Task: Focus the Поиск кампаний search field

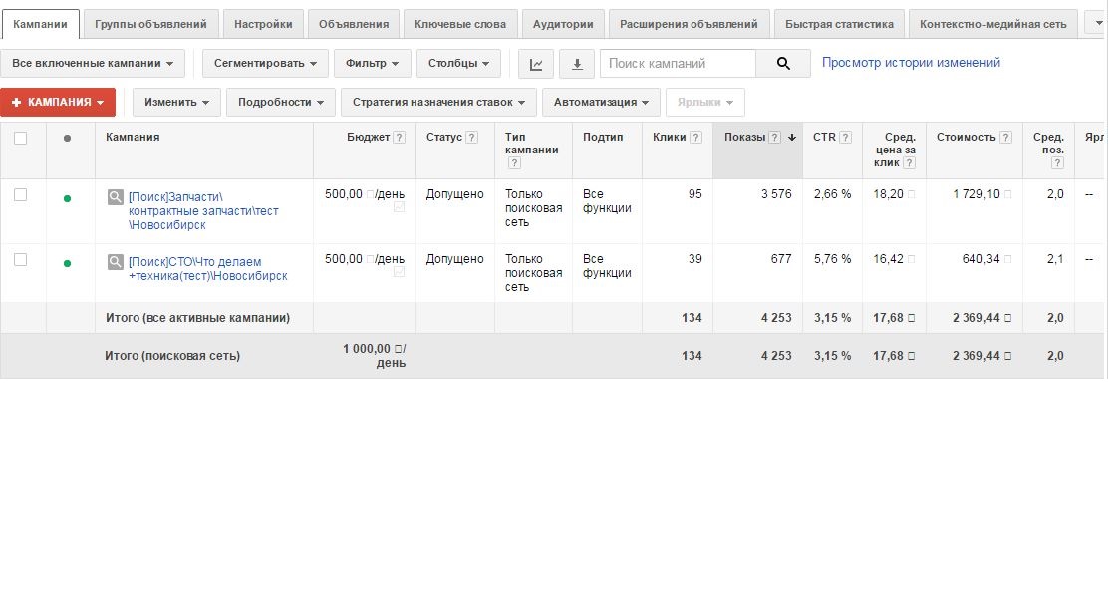Action: click(678, 64)
